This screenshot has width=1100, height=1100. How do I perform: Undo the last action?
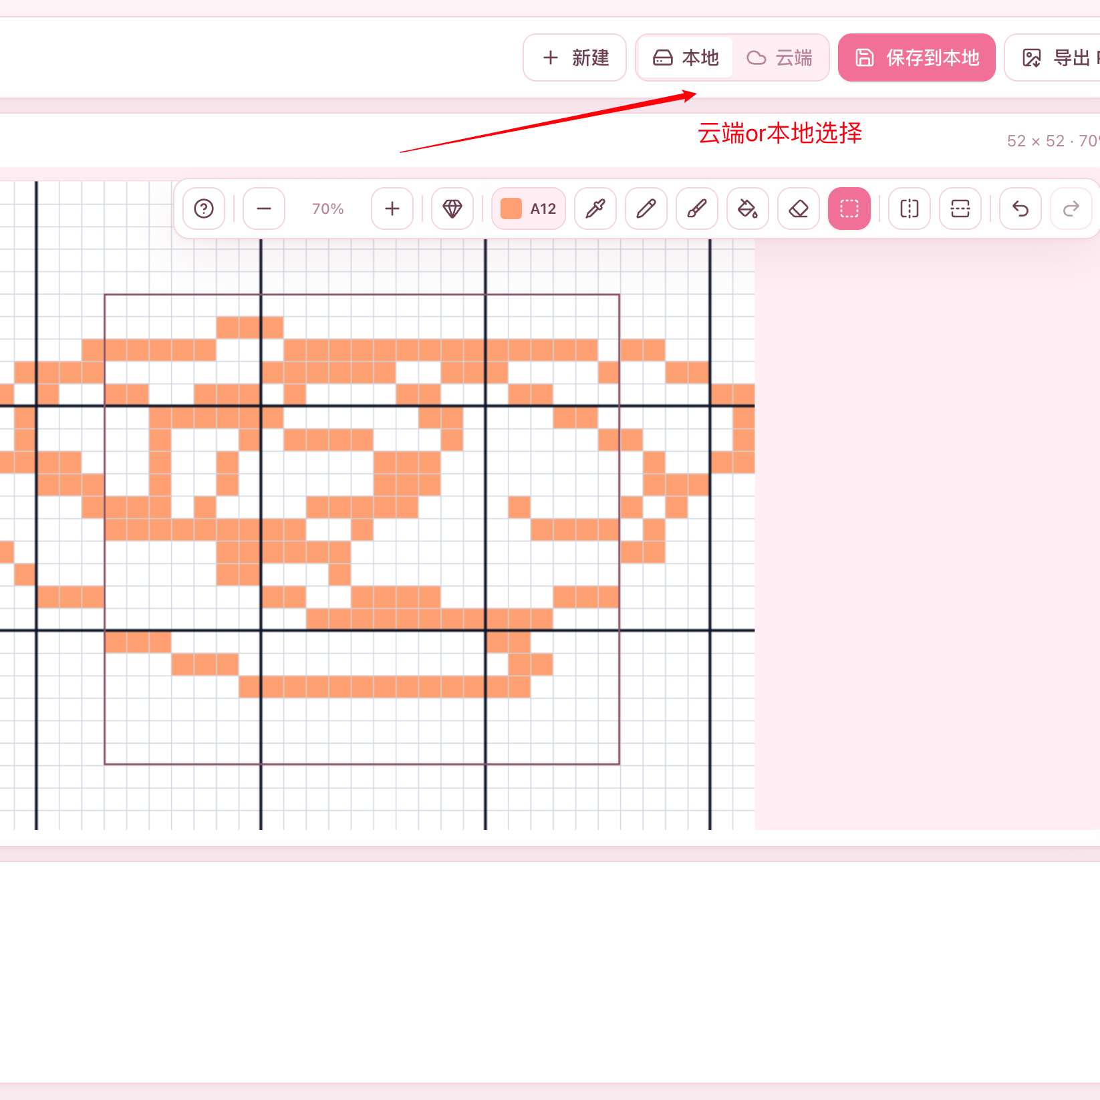[x=1020, y=209]
